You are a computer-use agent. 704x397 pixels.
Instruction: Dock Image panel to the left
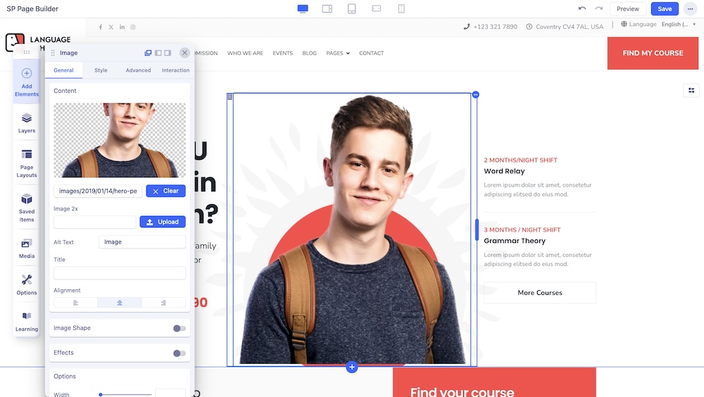(x=158, y=53)
